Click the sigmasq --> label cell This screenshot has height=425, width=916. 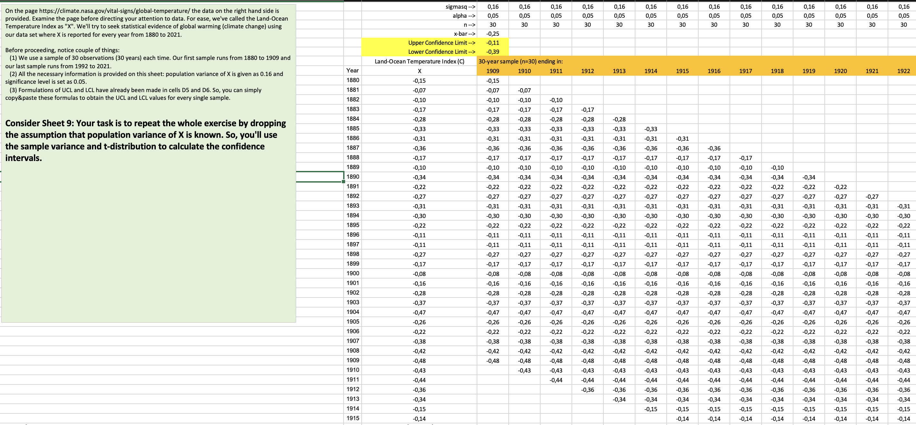(460, 7)
